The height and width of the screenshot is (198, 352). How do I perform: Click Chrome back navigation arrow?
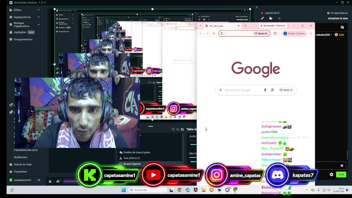pos(201,34)
